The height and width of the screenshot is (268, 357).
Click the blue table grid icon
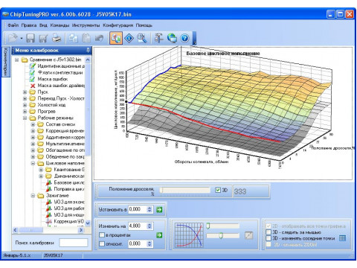point(342,238)
